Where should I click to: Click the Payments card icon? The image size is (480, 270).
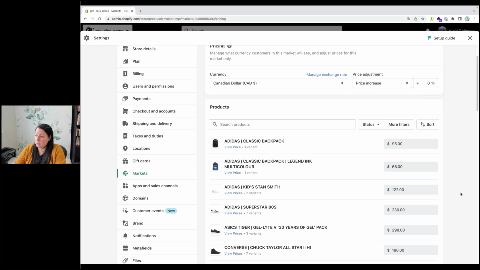pos(125,99)
